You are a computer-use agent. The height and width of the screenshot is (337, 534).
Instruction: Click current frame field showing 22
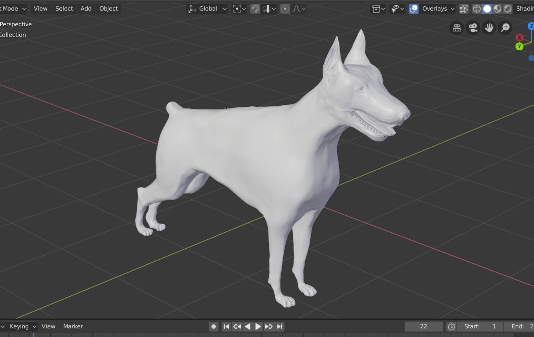click(x=424, y=326)
